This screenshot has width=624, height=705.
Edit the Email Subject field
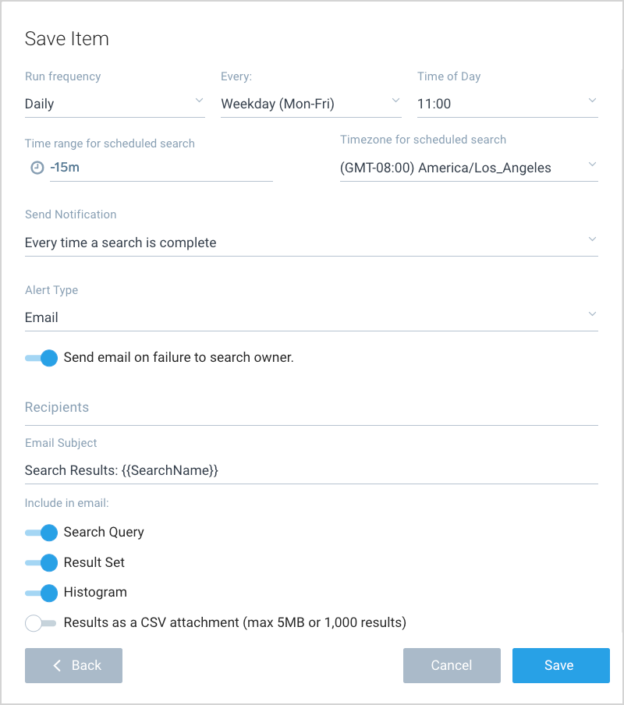[x=311, y=470]
